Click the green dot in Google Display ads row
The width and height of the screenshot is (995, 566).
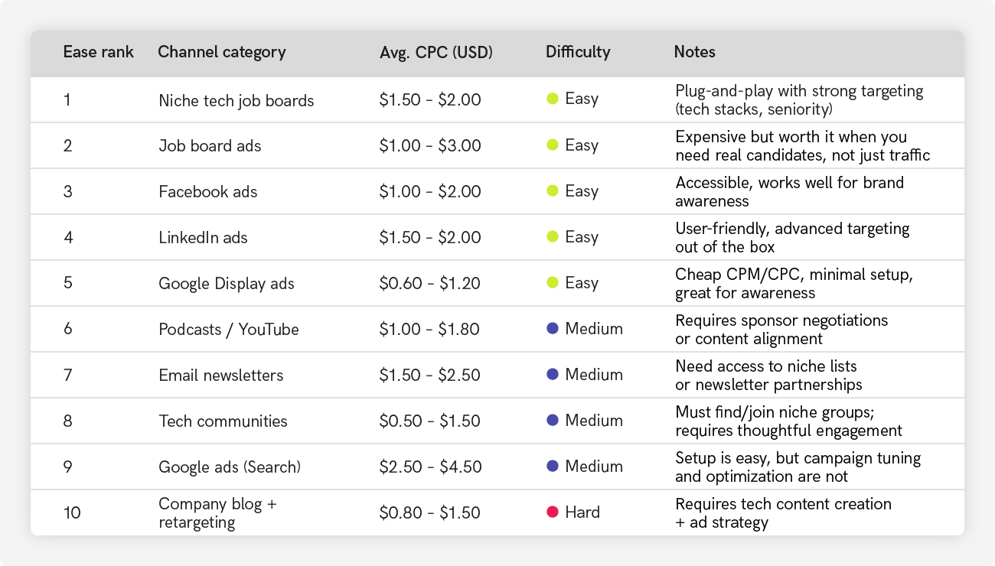(552, 282)
